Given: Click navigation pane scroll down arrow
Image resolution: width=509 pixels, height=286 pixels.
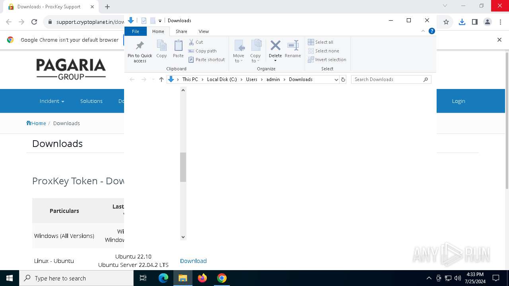Looking at the screenshot, I should [x=183, y=237].
